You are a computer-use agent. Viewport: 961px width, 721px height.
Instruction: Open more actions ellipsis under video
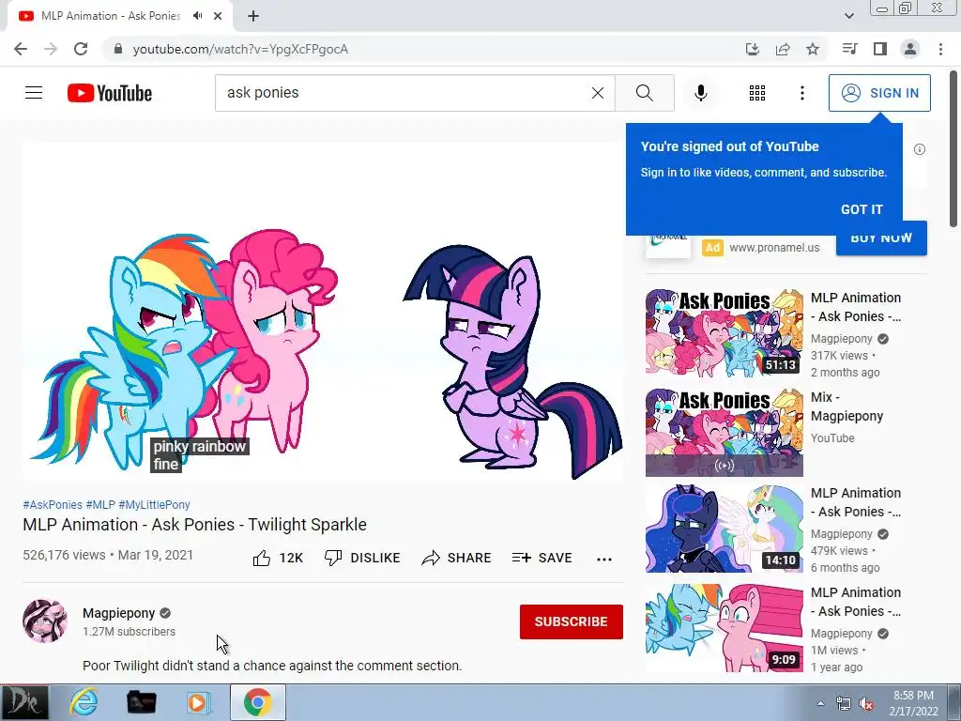pyautogui.click(x=604, y=559)
